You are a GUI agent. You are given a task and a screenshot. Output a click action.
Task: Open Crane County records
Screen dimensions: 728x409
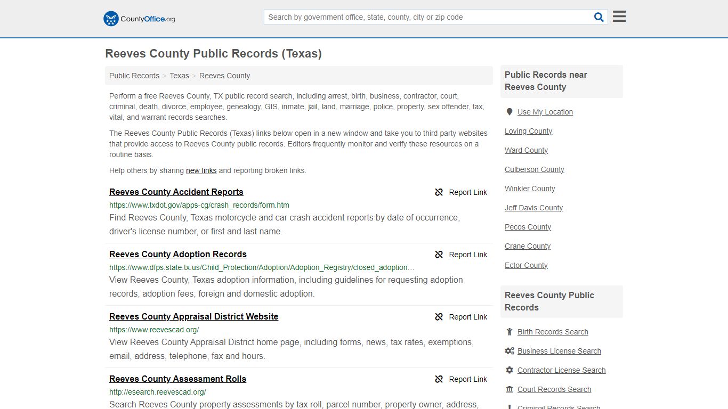[528, 246]
